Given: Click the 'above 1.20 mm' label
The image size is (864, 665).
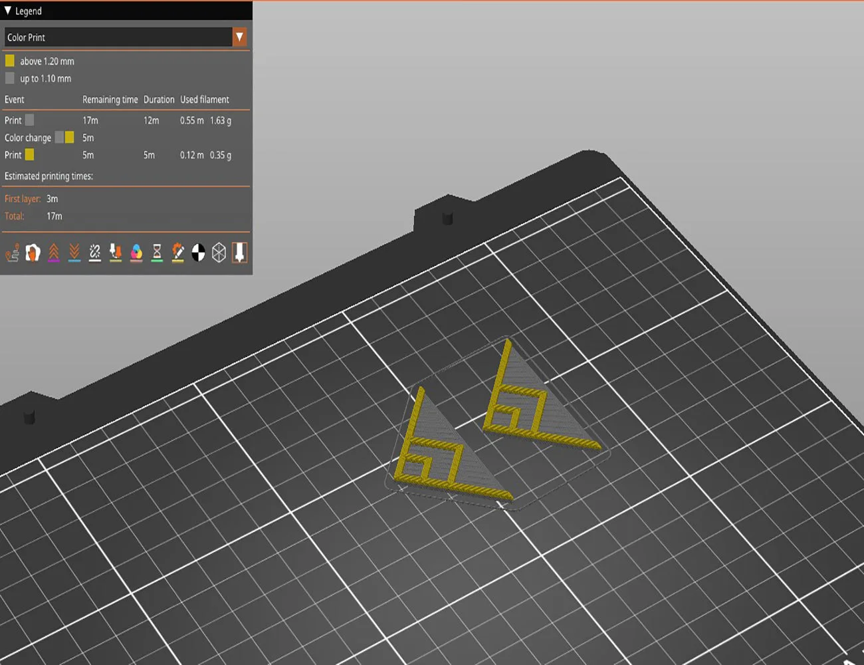Looking at the screenshot, I should coord(47,61).
